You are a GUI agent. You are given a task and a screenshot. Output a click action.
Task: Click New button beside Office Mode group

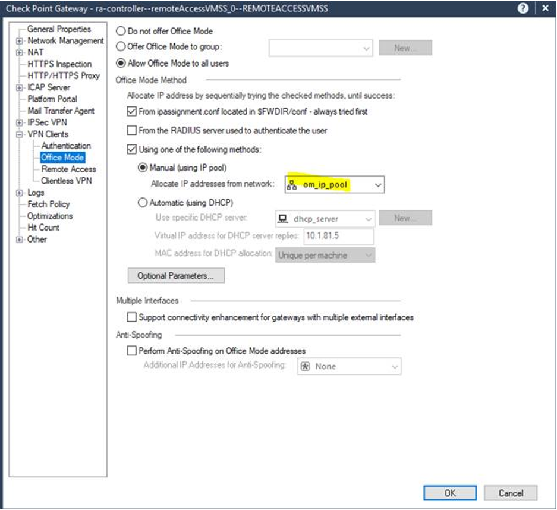405,48
